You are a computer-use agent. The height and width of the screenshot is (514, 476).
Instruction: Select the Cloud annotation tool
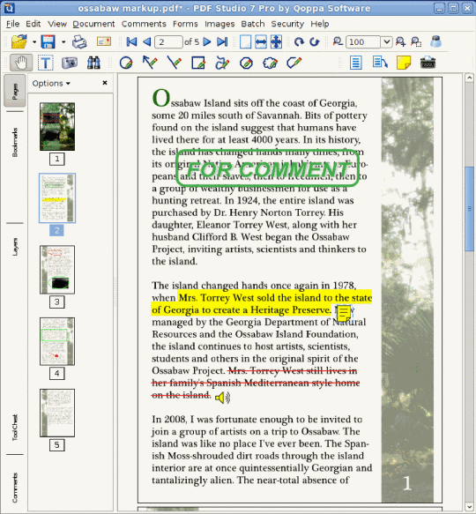(x=270, y=63)
